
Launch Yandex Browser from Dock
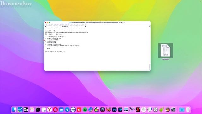50,110
